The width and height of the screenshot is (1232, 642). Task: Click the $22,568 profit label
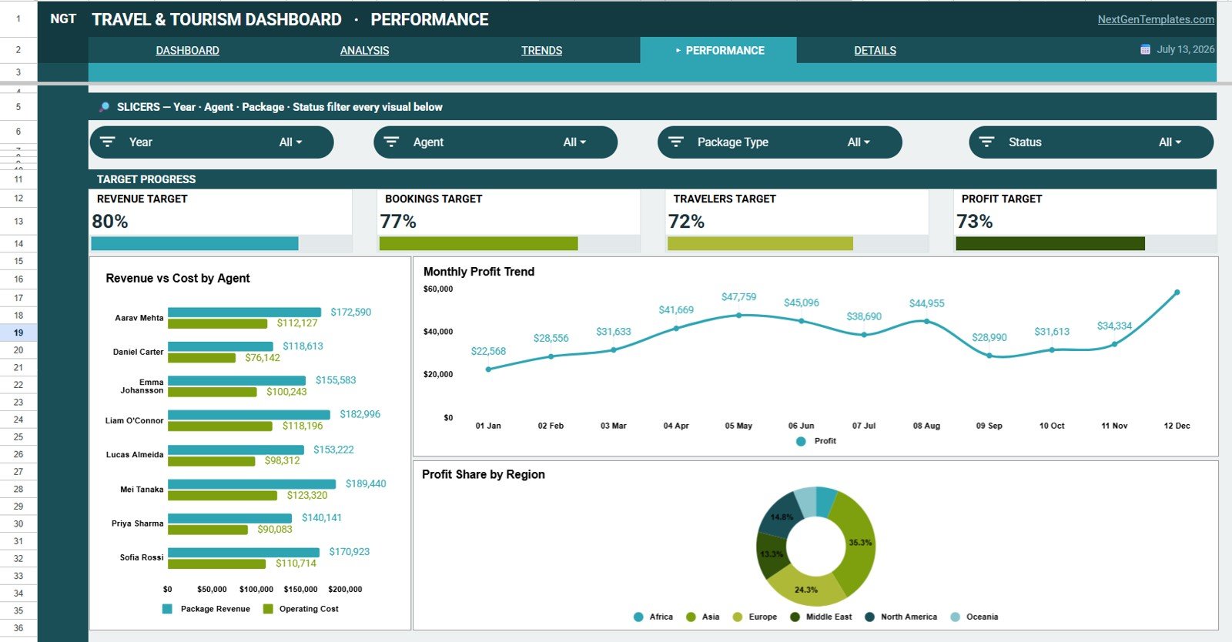(488, 351)
